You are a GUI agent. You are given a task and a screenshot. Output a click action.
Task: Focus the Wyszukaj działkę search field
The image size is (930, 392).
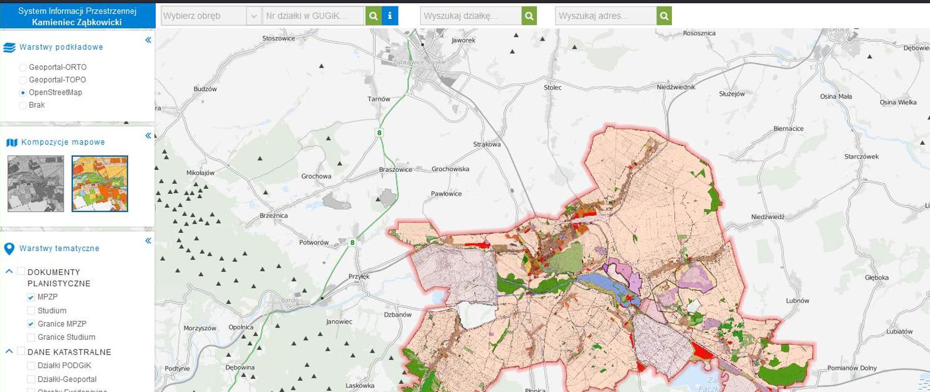[x=471, y=16]
